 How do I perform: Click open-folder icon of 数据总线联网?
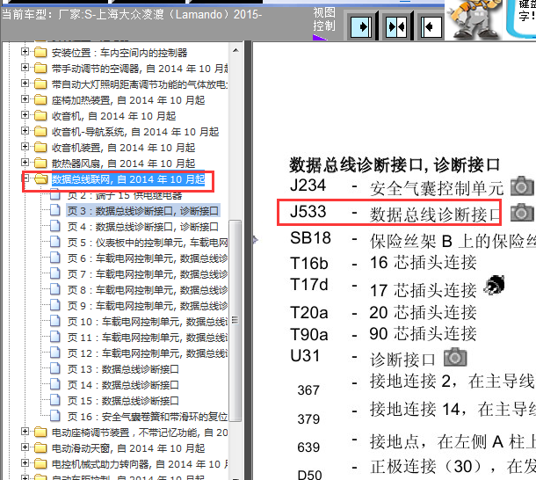(x=41, y=178)
